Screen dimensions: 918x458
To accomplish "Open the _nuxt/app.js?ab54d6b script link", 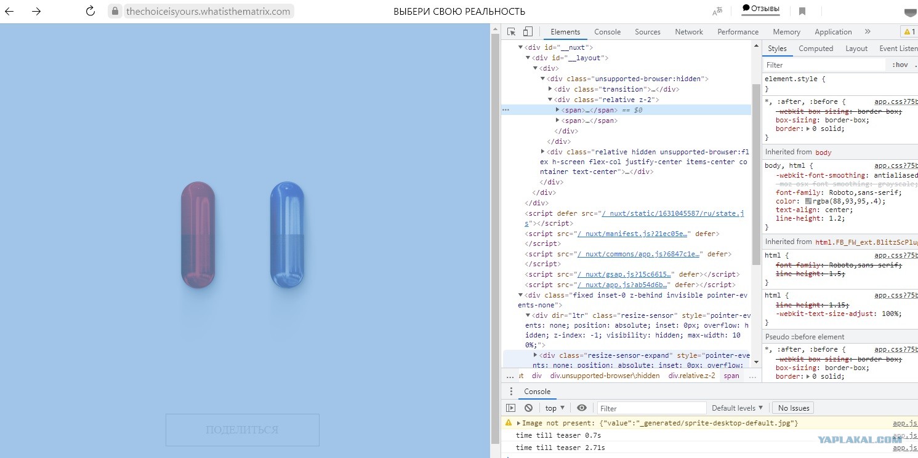I will click(623, 285).
